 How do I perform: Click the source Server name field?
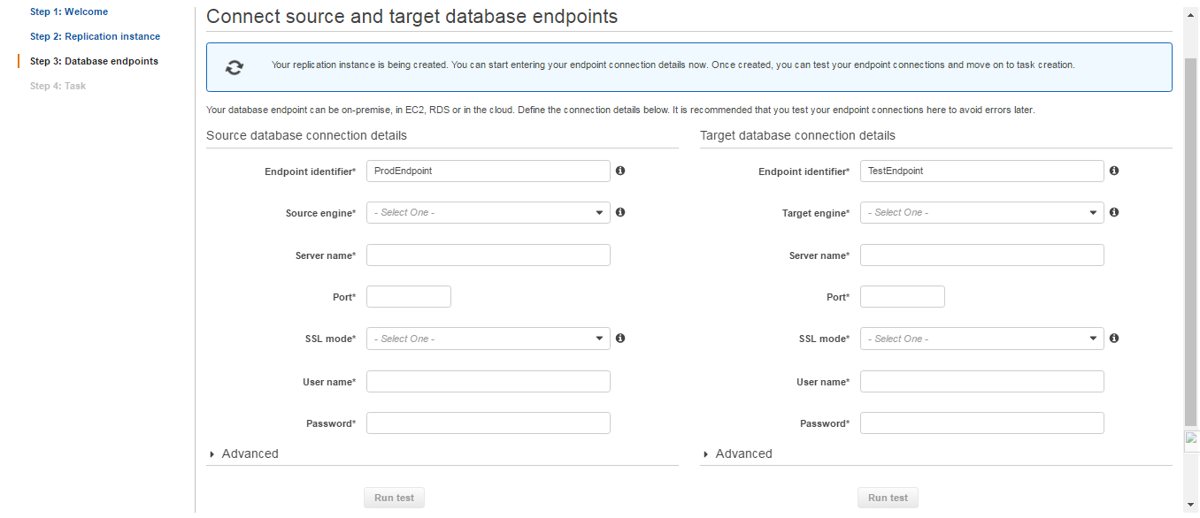[488, 255]
